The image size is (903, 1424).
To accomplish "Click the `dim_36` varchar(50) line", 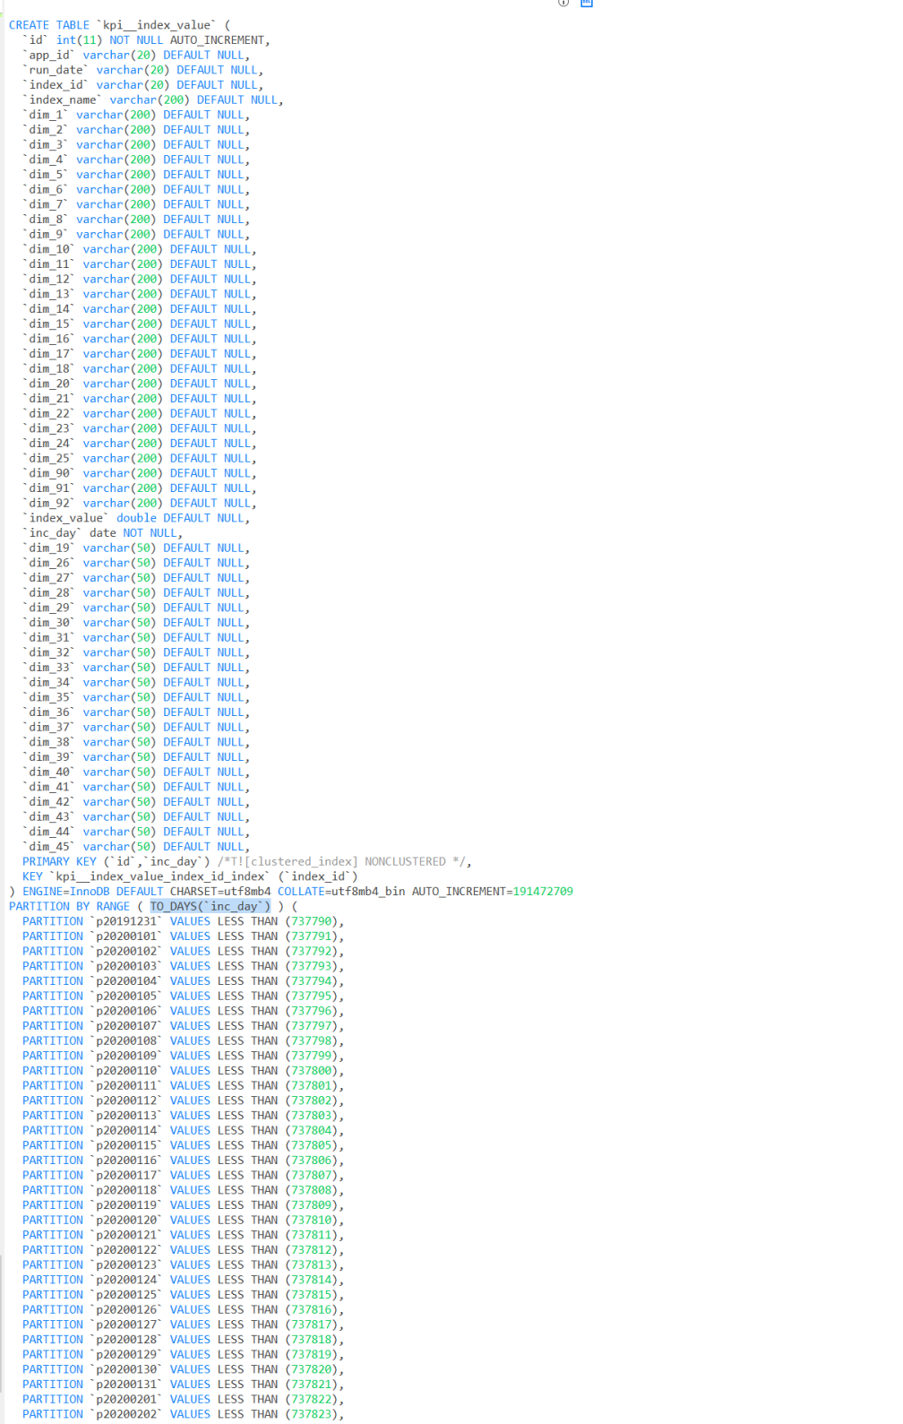I will click(x=136, y=712).
